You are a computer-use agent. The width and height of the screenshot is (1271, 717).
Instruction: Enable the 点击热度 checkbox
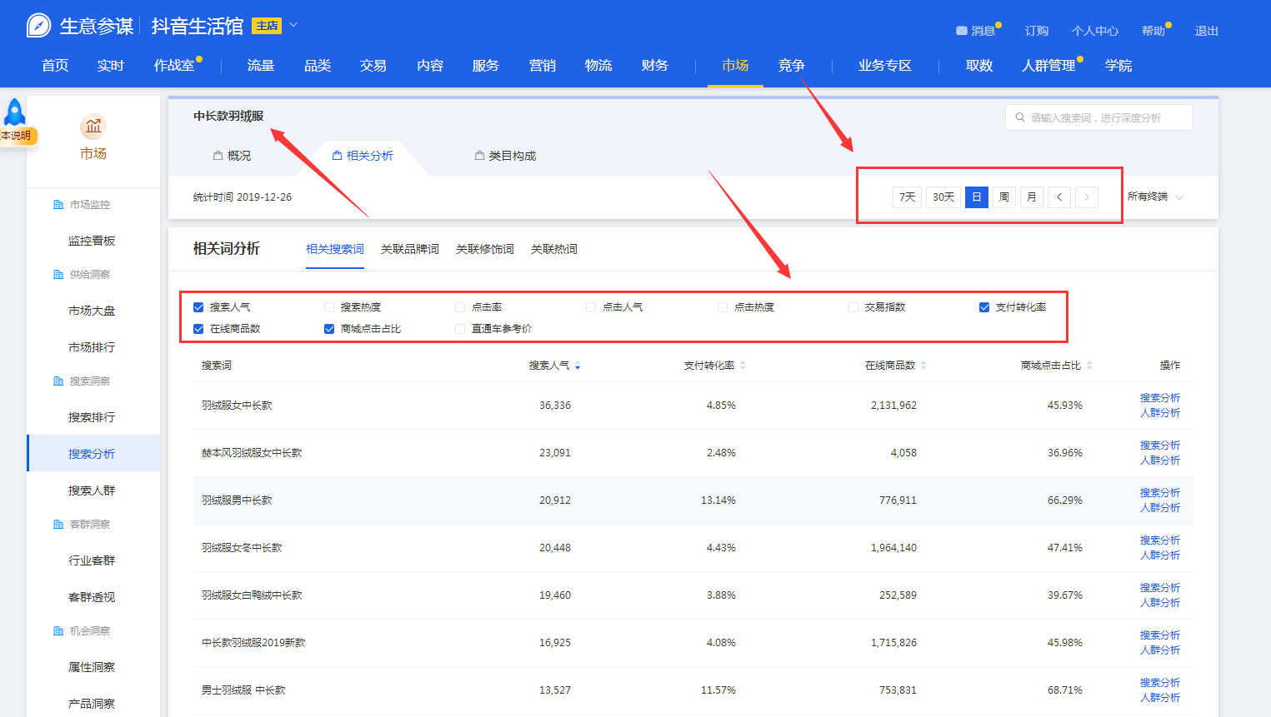[x=723, y=307]
